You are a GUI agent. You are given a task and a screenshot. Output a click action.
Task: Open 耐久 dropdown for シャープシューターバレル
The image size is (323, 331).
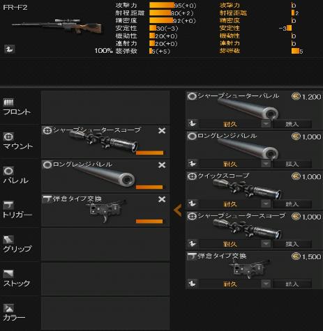(x=266, y=124)
